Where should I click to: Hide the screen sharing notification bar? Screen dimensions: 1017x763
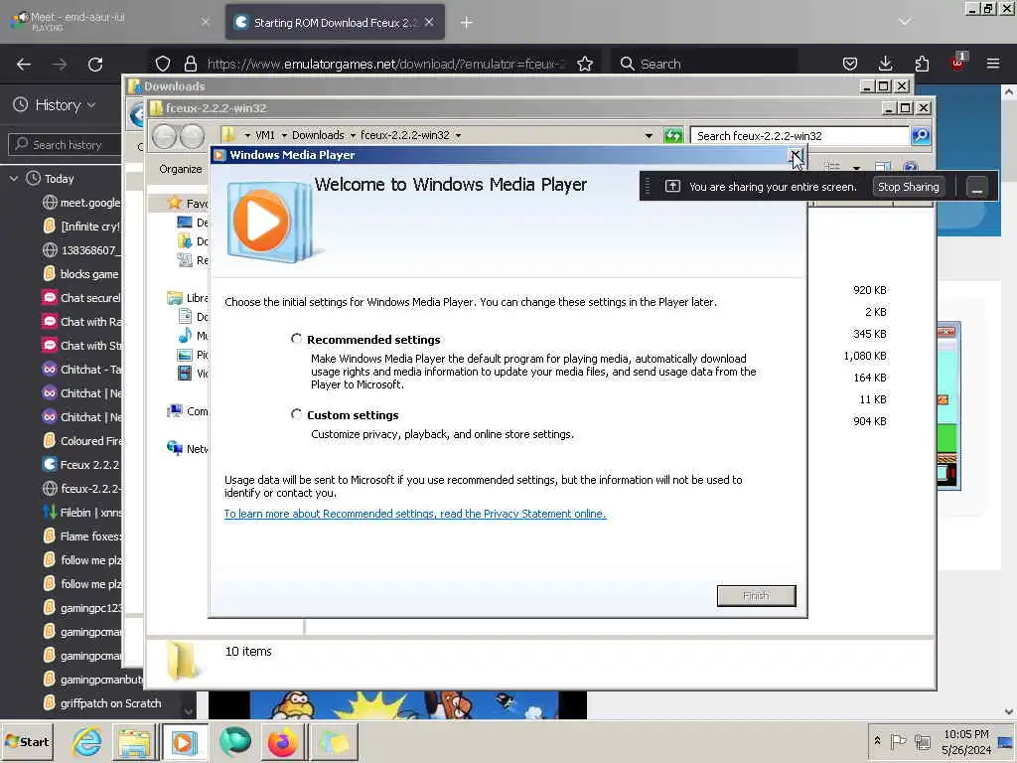tap(977, 188)
